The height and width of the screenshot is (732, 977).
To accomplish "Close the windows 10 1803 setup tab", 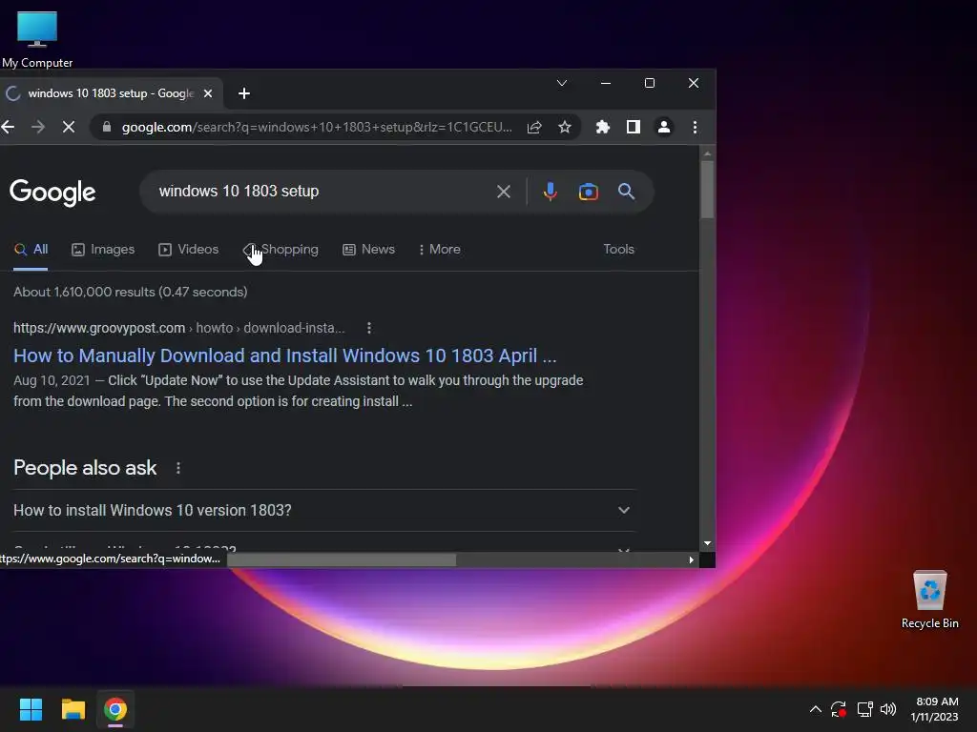I will coord(208,93).
